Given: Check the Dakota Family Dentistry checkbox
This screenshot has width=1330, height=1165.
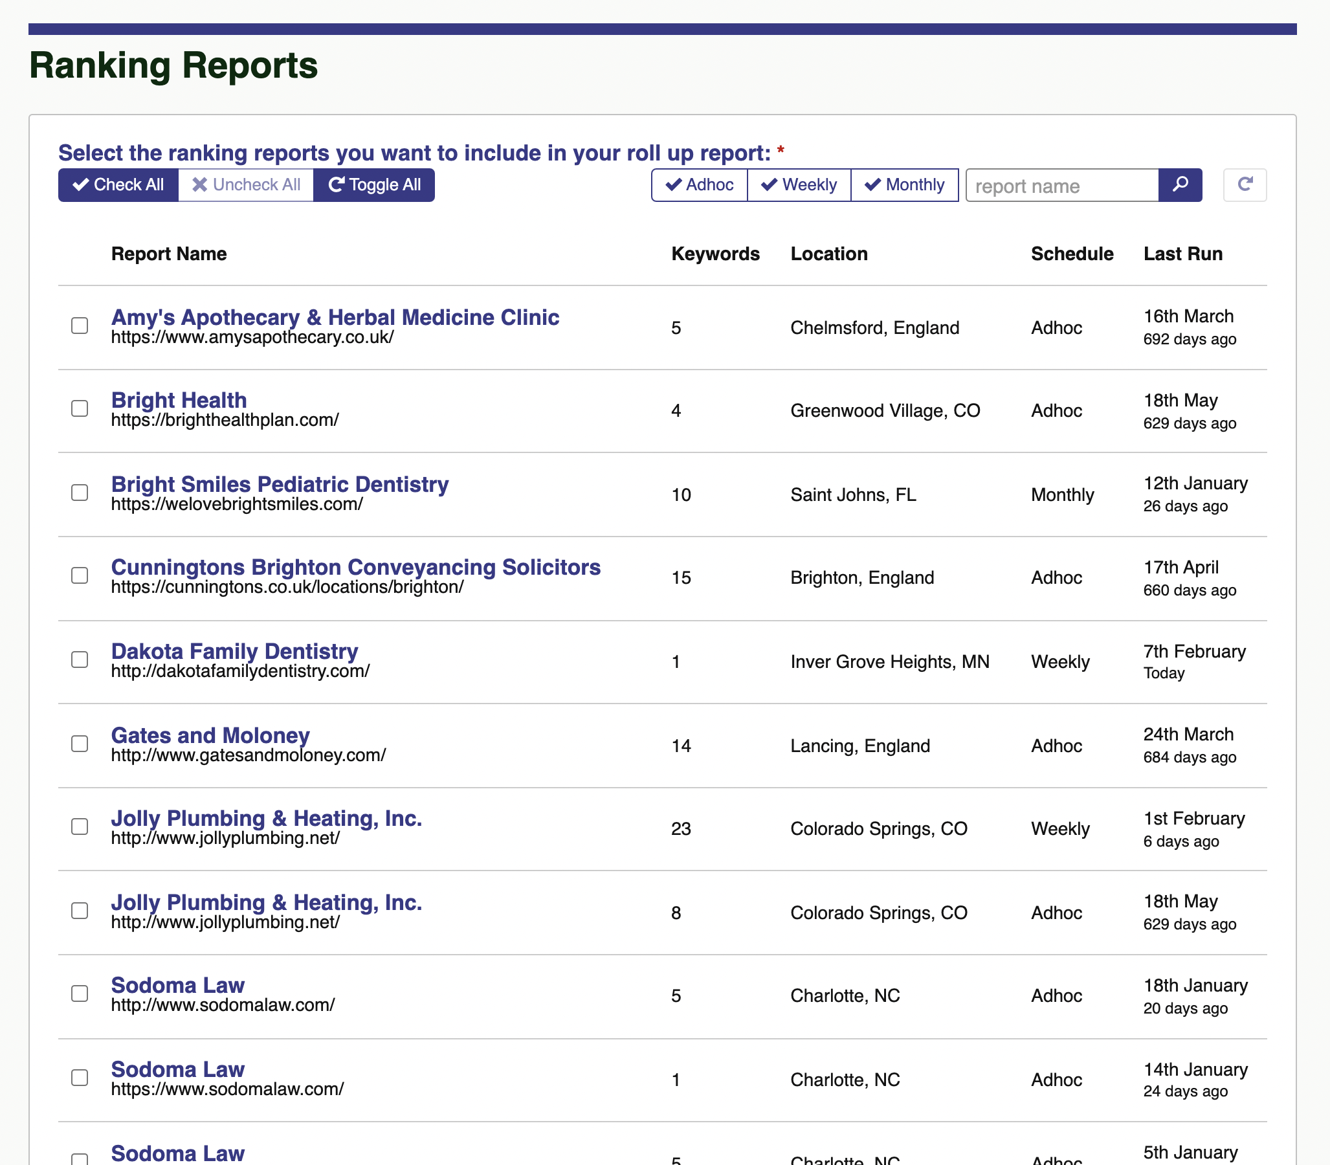Looking at the screenshot, I should 80,660.
